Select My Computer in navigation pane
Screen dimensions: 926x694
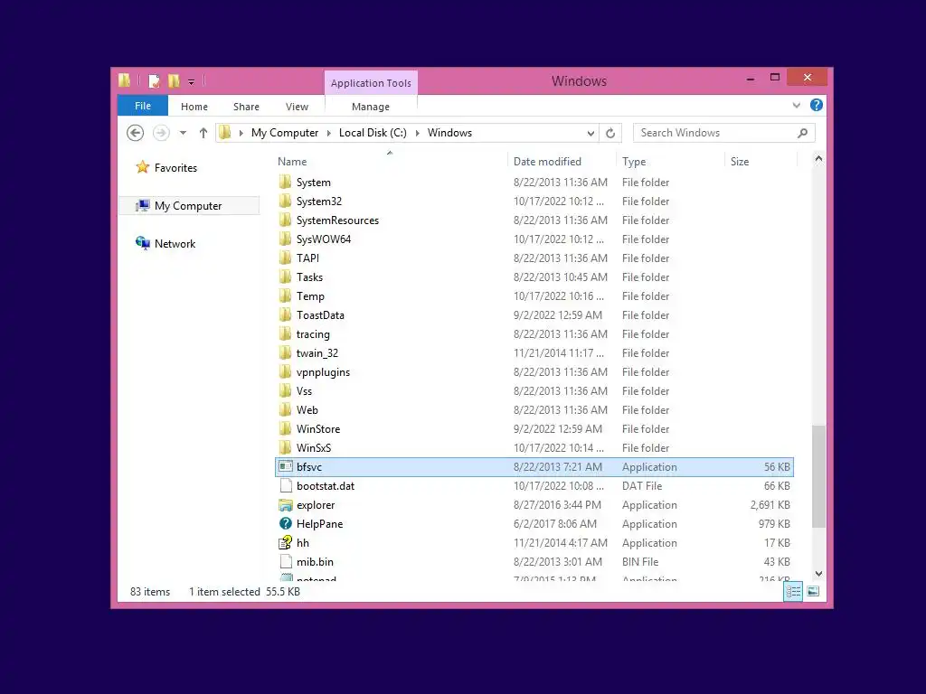[188, 205]
